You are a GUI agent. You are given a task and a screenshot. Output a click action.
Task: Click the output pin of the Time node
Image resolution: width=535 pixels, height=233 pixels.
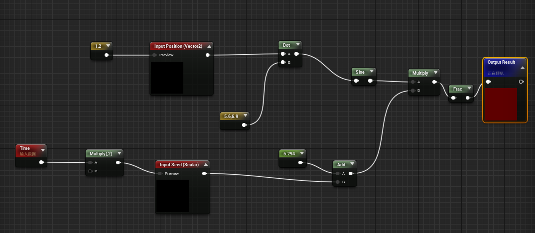point(41,162)
